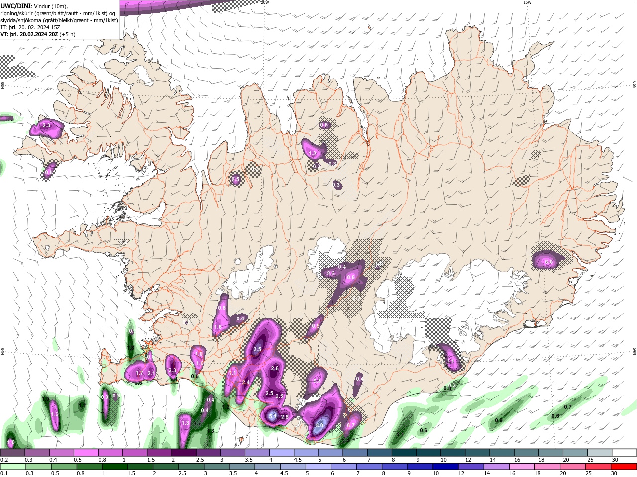Click the '5.1' precipitation value on the south coast
This screenshot has width=637, height=477.
[x=272, y=415]
